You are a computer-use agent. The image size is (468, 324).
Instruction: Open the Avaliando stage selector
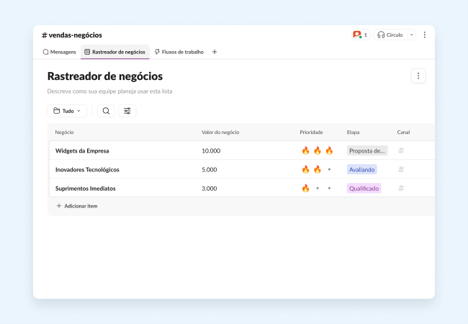(361, 169)
